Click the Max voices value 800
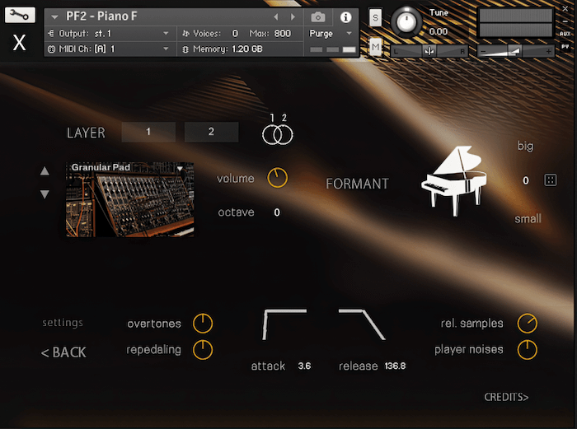577x429 pixels. coord(283,34)
